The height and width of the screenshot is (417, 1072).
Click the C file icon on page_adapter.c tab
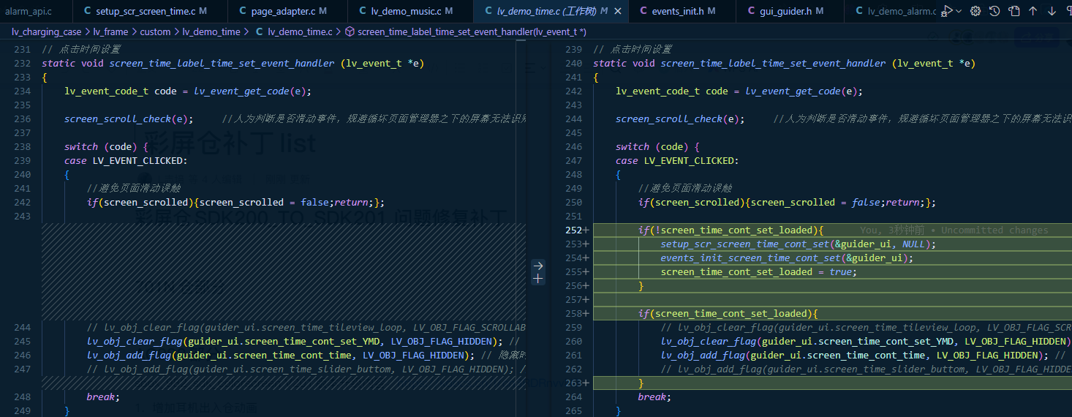[243, 11]
